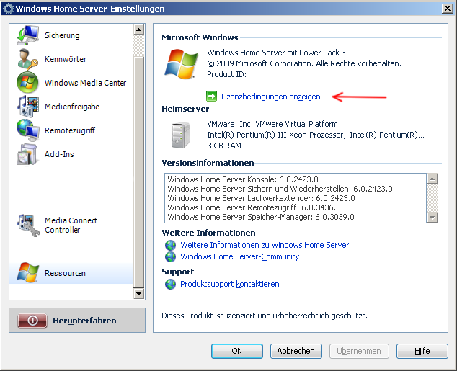This screenshot has width=457, height=371.
Task: Select the Ressourcen page label
Action: pyautogui.click(x=65, y=273)
